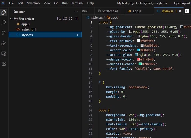
Task: Open color picker for --accent-glow swatch
Action: pyautogui.click(x=137, y=54)
